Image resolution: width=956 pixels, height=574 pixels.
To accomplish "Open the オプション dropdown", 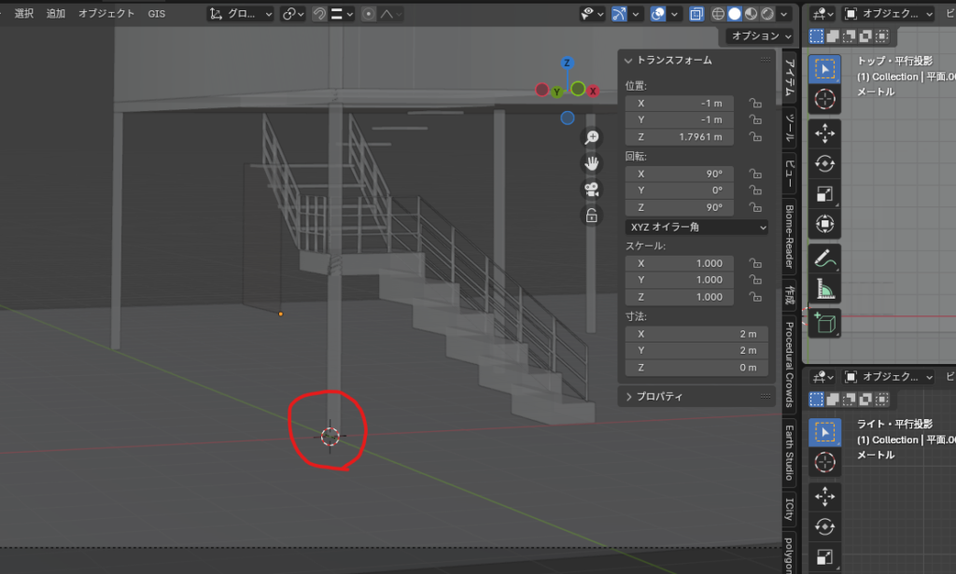I will pyautogui.click(x=760, y=35).
